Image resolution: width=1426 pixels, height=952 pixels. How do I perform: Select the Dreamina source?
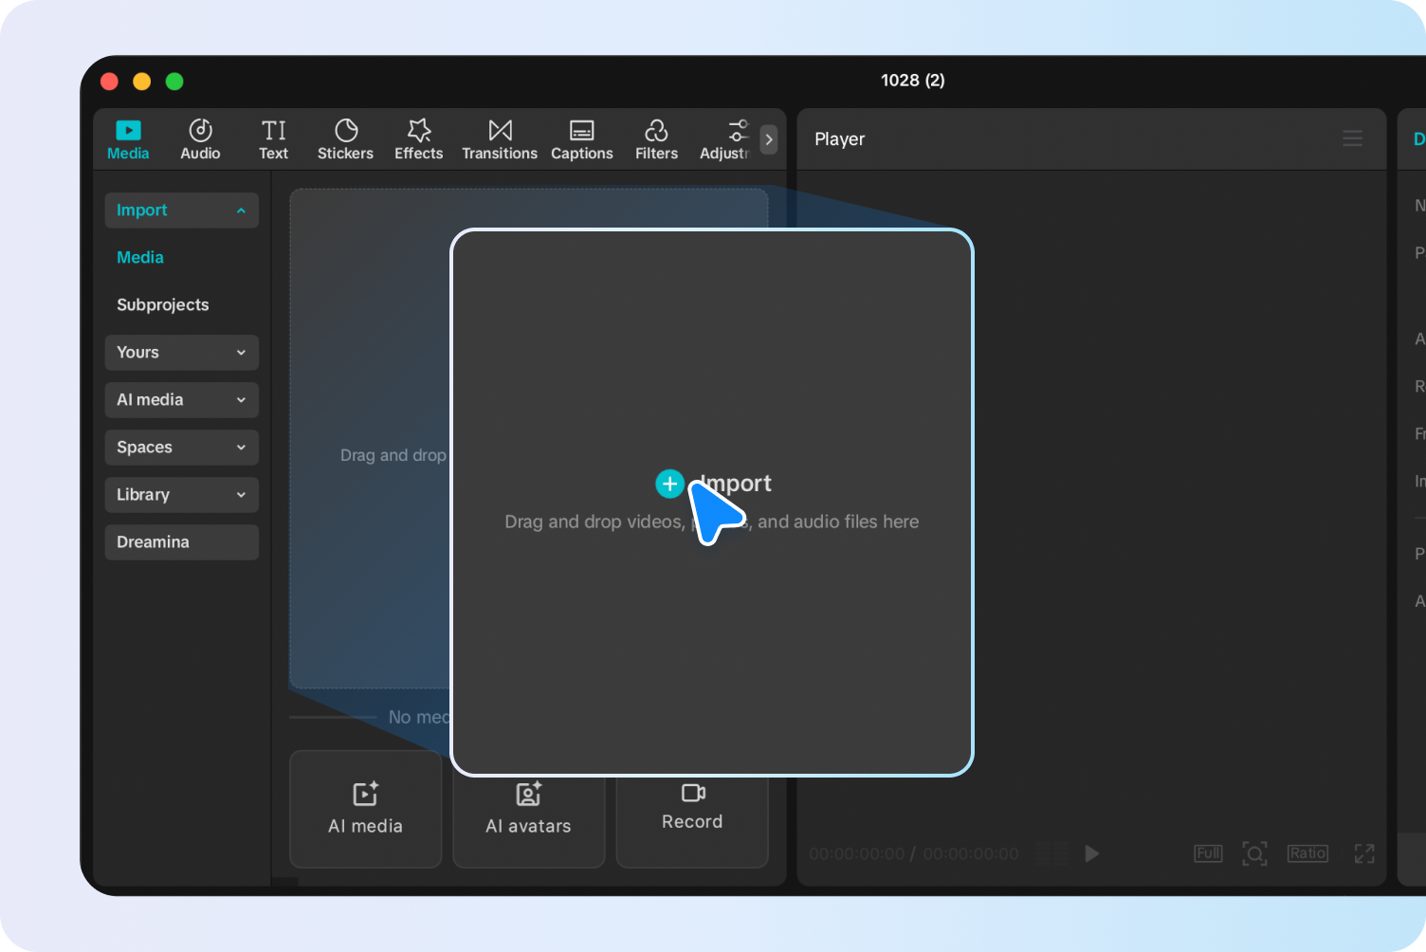tap(181, 541)
